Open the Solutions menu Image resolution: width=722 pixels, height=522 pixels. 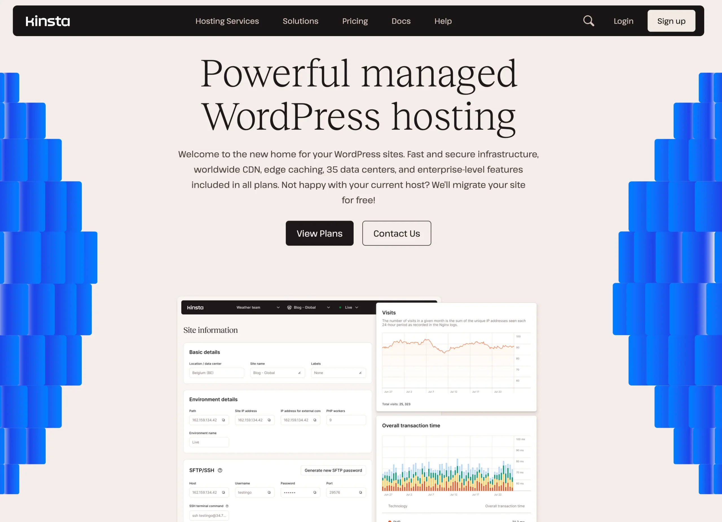coord(301,21)
